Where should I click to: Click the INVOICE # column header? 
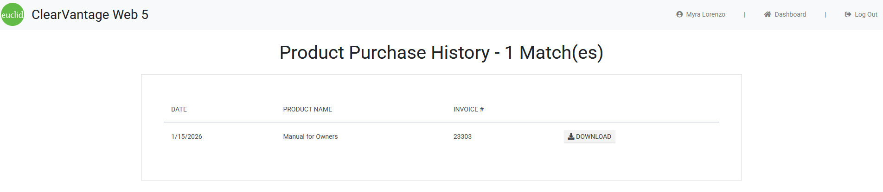(x=468, y=109)
